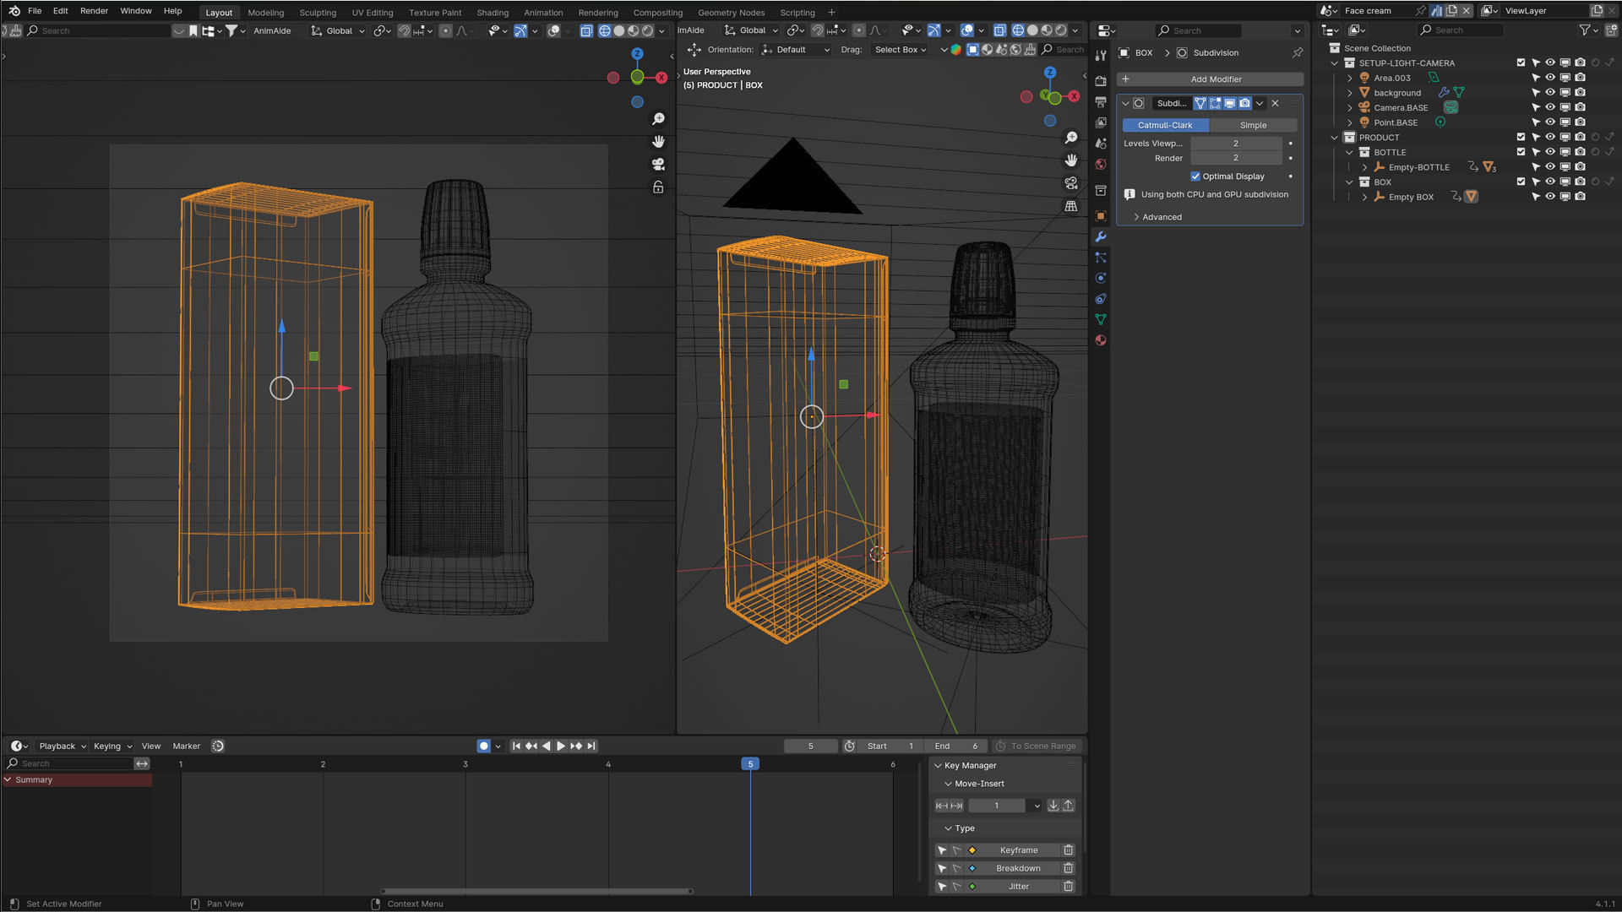The image size is (1622, 912).
Task: Click the Add Modifier button
Action: pos(1210,79)
